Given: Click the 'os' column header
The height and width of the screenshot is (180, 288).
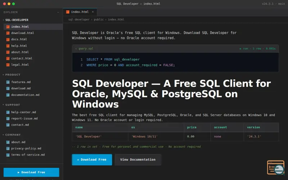Looking at the screenshot, I should click(x=156, y=127).
